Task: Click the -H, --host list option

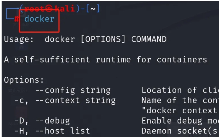Action: point(52,131)
